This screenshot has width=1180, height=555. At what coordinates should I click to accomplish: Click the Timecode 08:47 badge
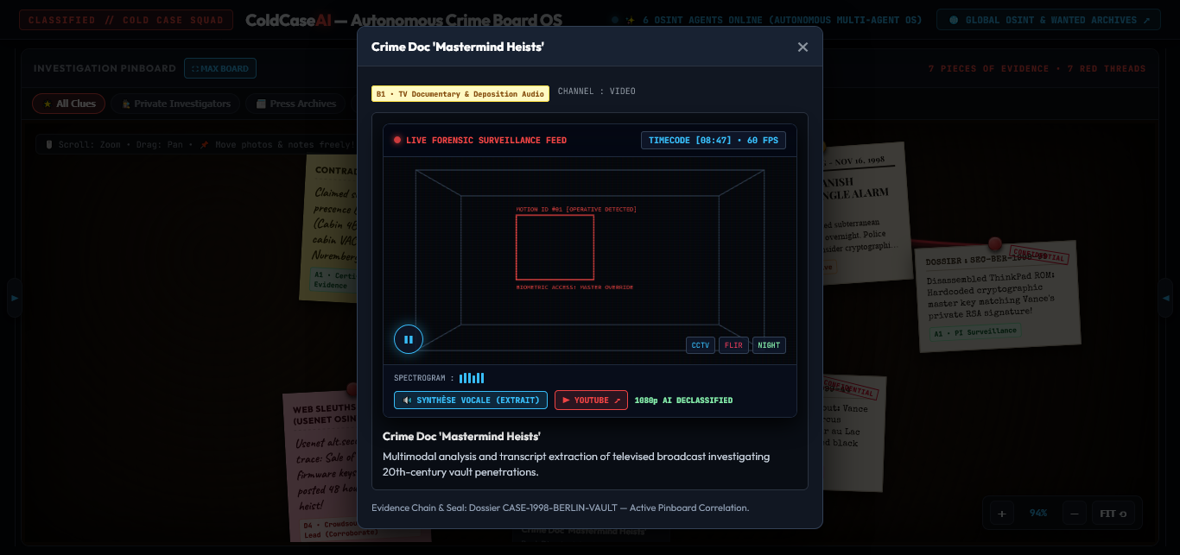(x=714, y=140)
